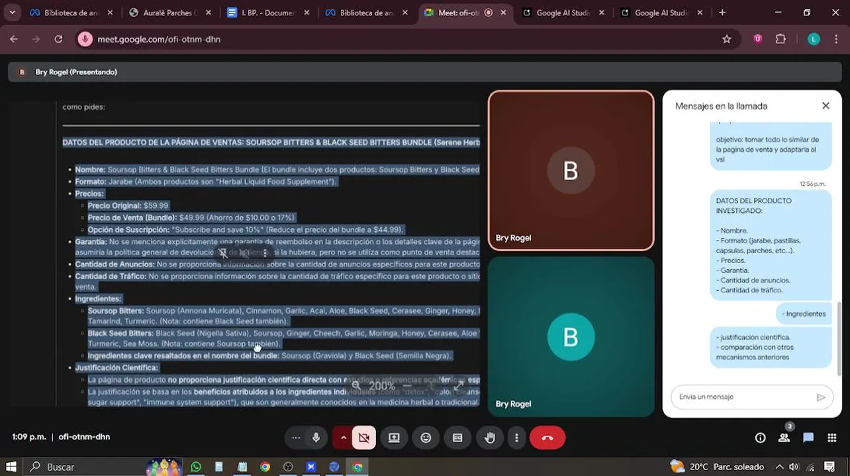This screenshot has height=476, width=850.
Task: Close the Meet: ofi-otnm-dhn tab
Action: 504,13
